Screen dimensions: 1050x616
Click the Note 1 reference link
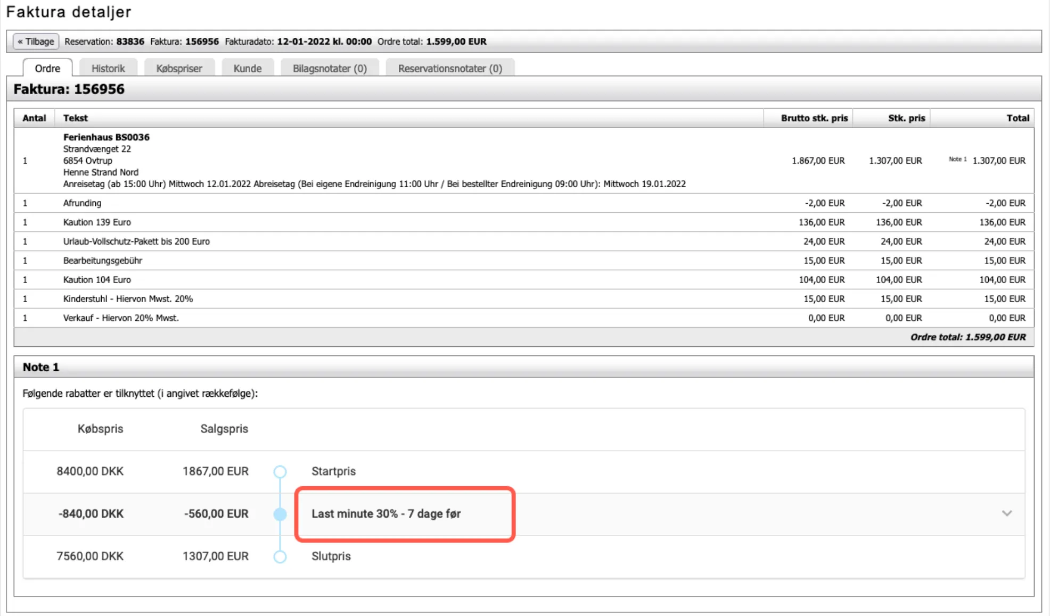(957, 159)
